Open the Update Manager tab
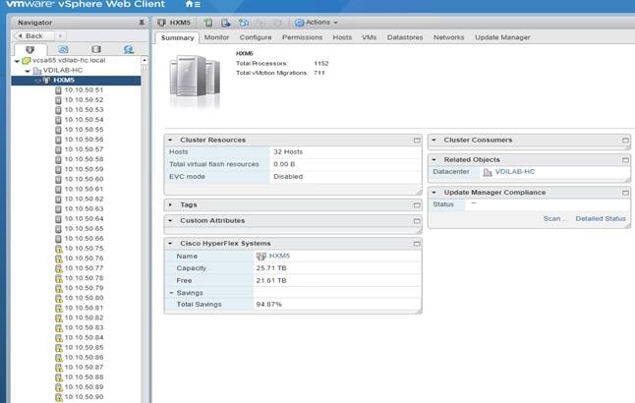This screenshot has height=403, width=635. [x=502, y=37]
